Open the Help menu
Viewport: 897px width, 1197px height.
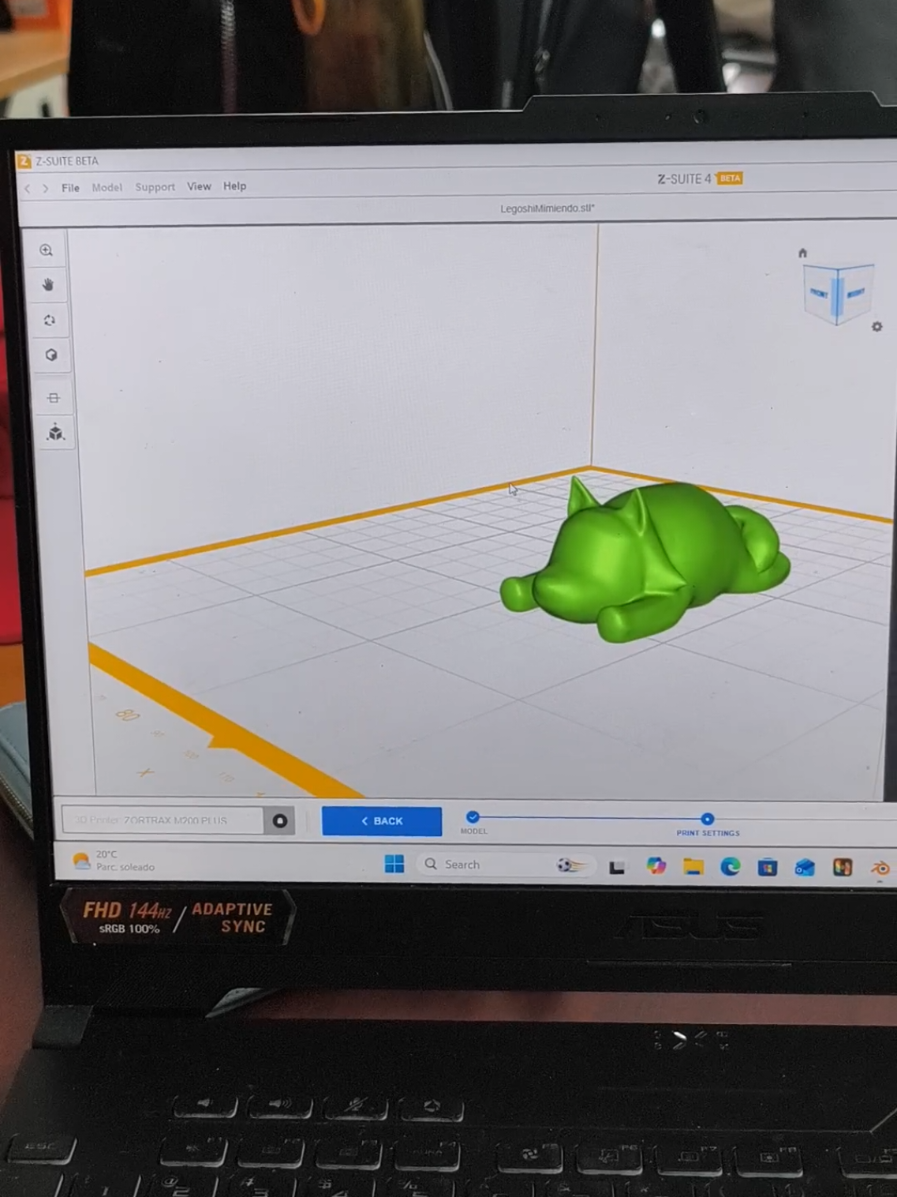coord(234,186)
